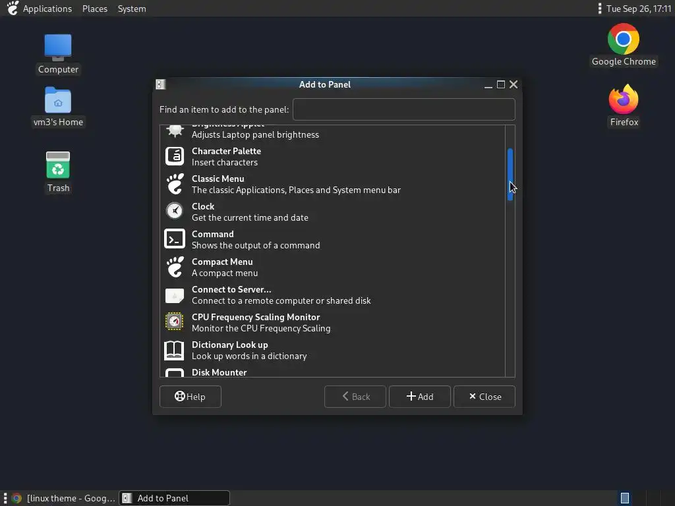The width and height of the screenshot is (675, 506).
Task: Select the CPU Frequency Scaling Monitor icon
Action: point(174,322)
